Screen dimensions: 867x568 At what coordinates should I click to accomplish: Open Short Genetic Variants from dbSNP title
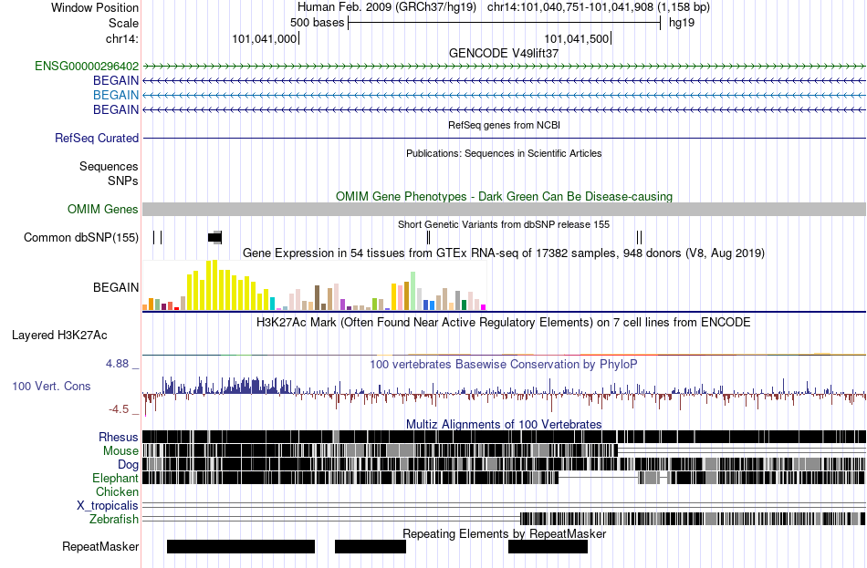click(x=504, y=225)
